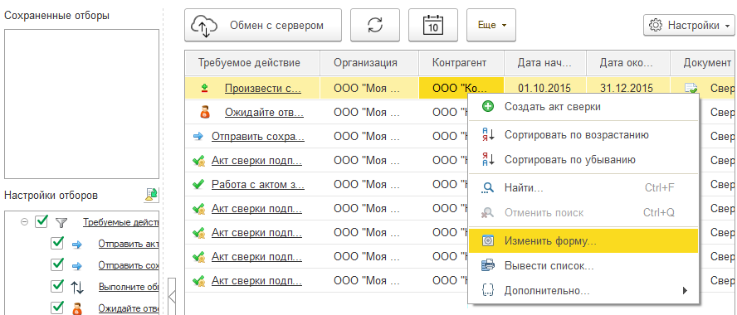This screenshot has width=737, height=315.
Task: Click the printer icon next to Вывести список...
Action: (488, 266)
